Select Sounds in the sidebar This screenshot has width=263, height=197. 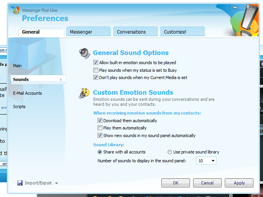pyautogui.click(x=37, y=79)
